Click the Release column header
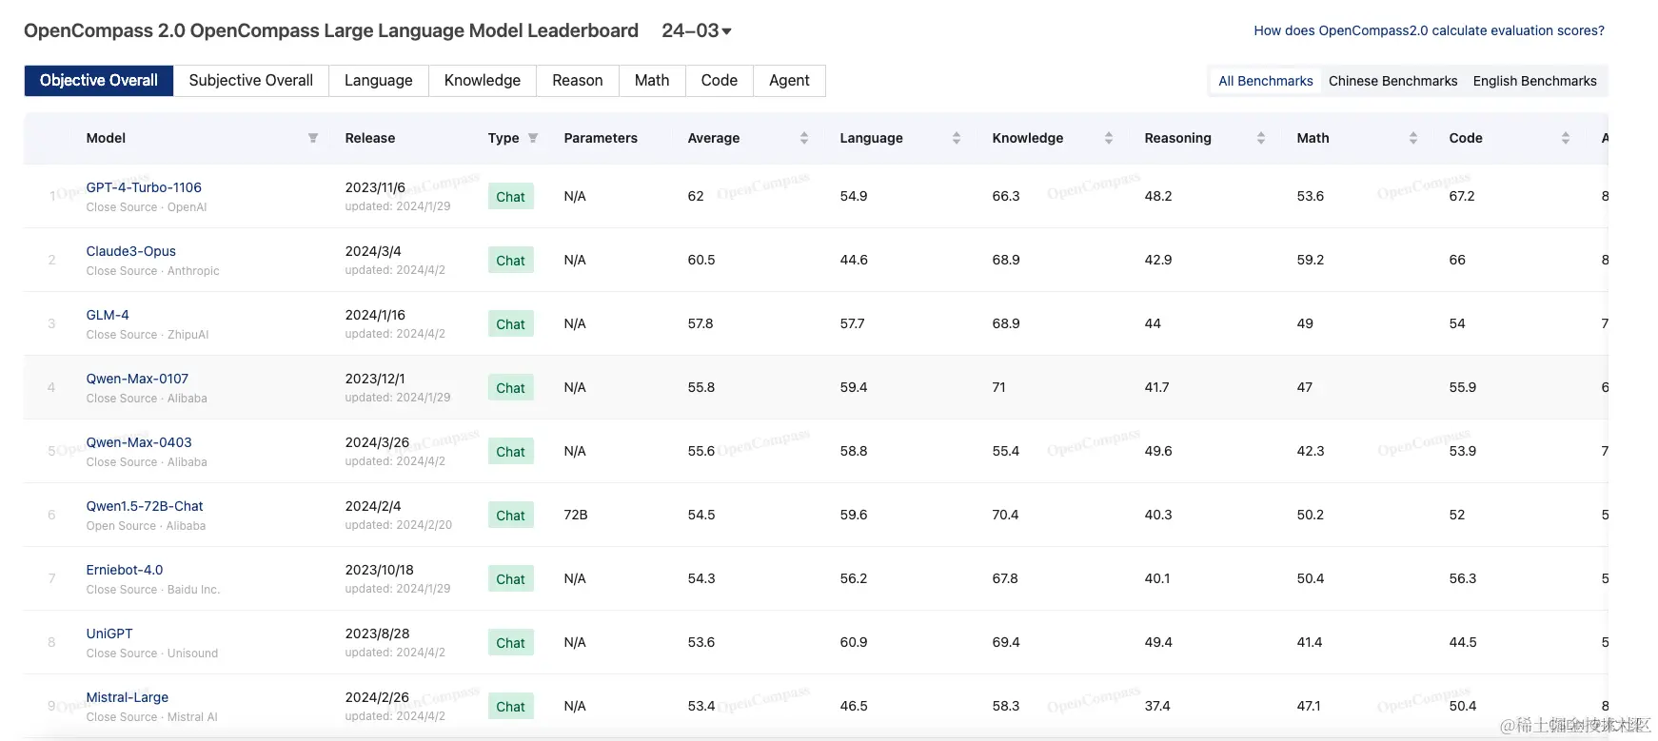Image resolution: width=1658 pixels, height=741 pixels. coord(370,138)
